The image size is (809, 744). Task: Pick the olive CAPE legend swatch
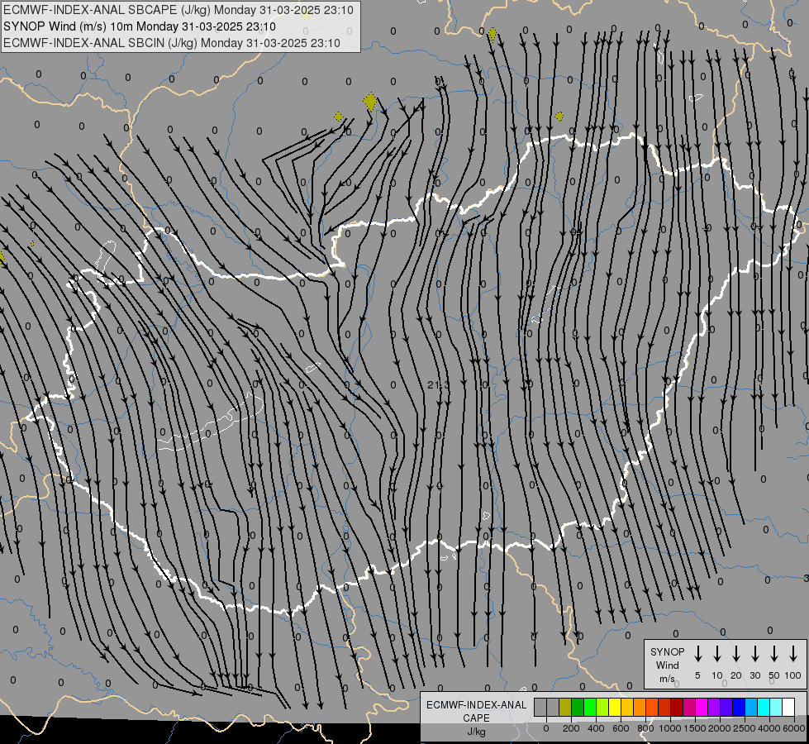point(565,707)
